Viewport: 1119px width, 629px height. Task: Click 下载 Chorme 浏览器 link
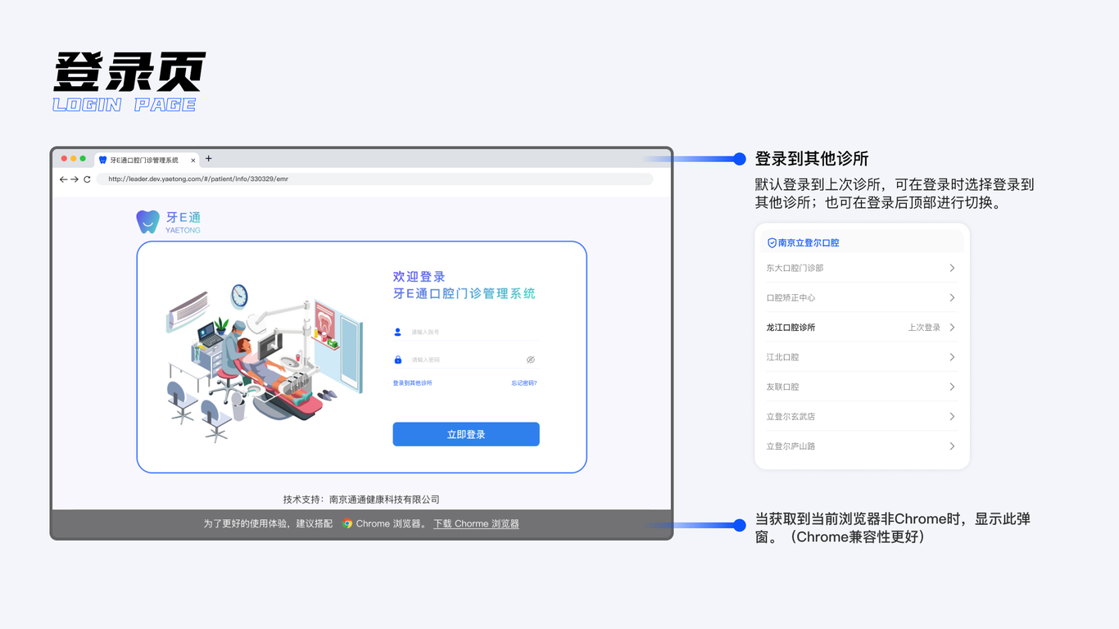tap(476, 523)
